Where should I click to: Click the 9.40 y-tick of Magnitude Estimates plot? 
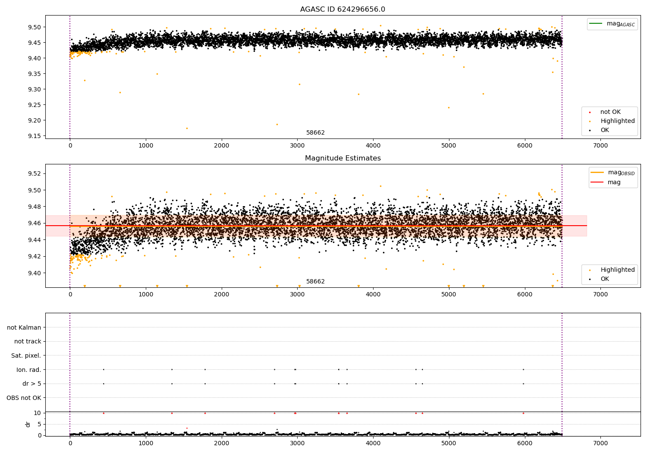34,273
